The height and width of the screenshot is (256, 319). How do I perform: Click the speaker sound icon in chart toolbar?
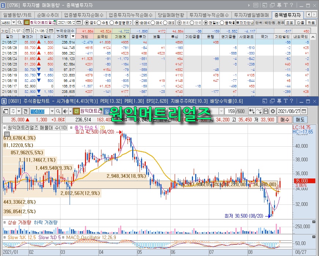(65, 111)
